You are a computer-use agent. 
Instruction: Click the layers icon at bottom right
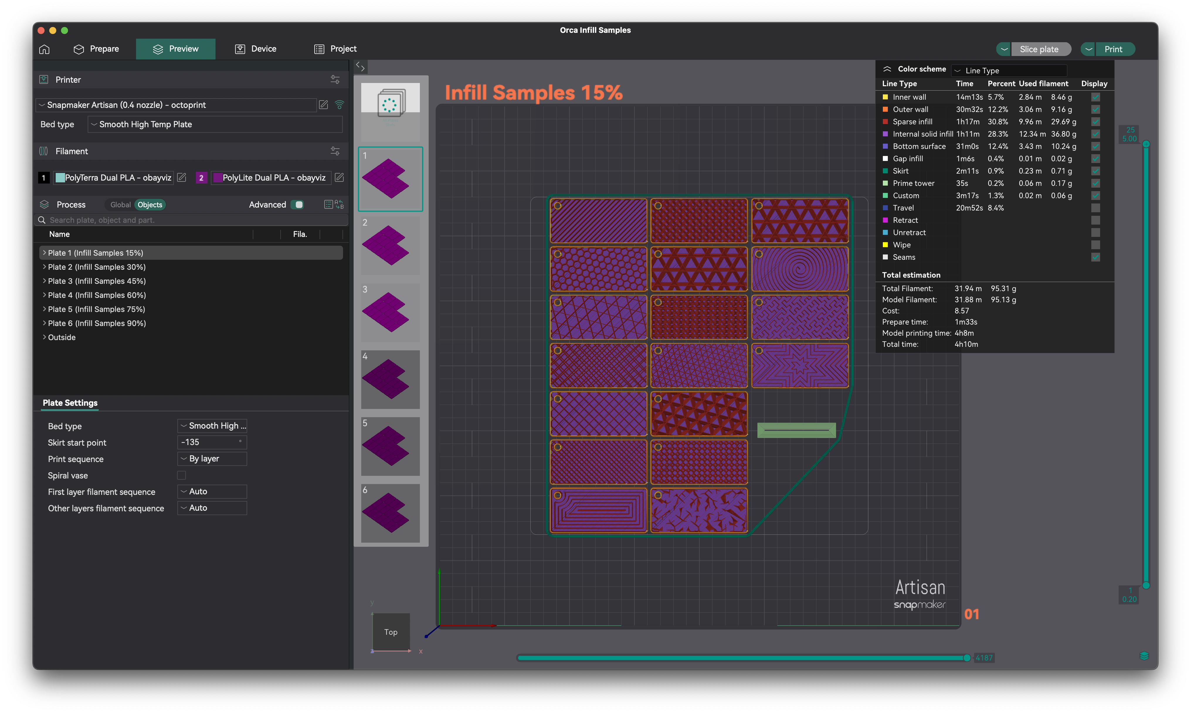1144,656
